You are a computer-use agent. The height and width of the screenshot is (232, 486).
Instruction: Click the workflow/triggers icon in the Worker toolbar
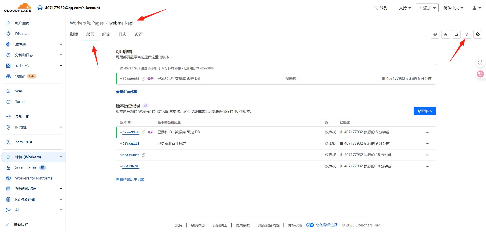[x=445, y=34]
